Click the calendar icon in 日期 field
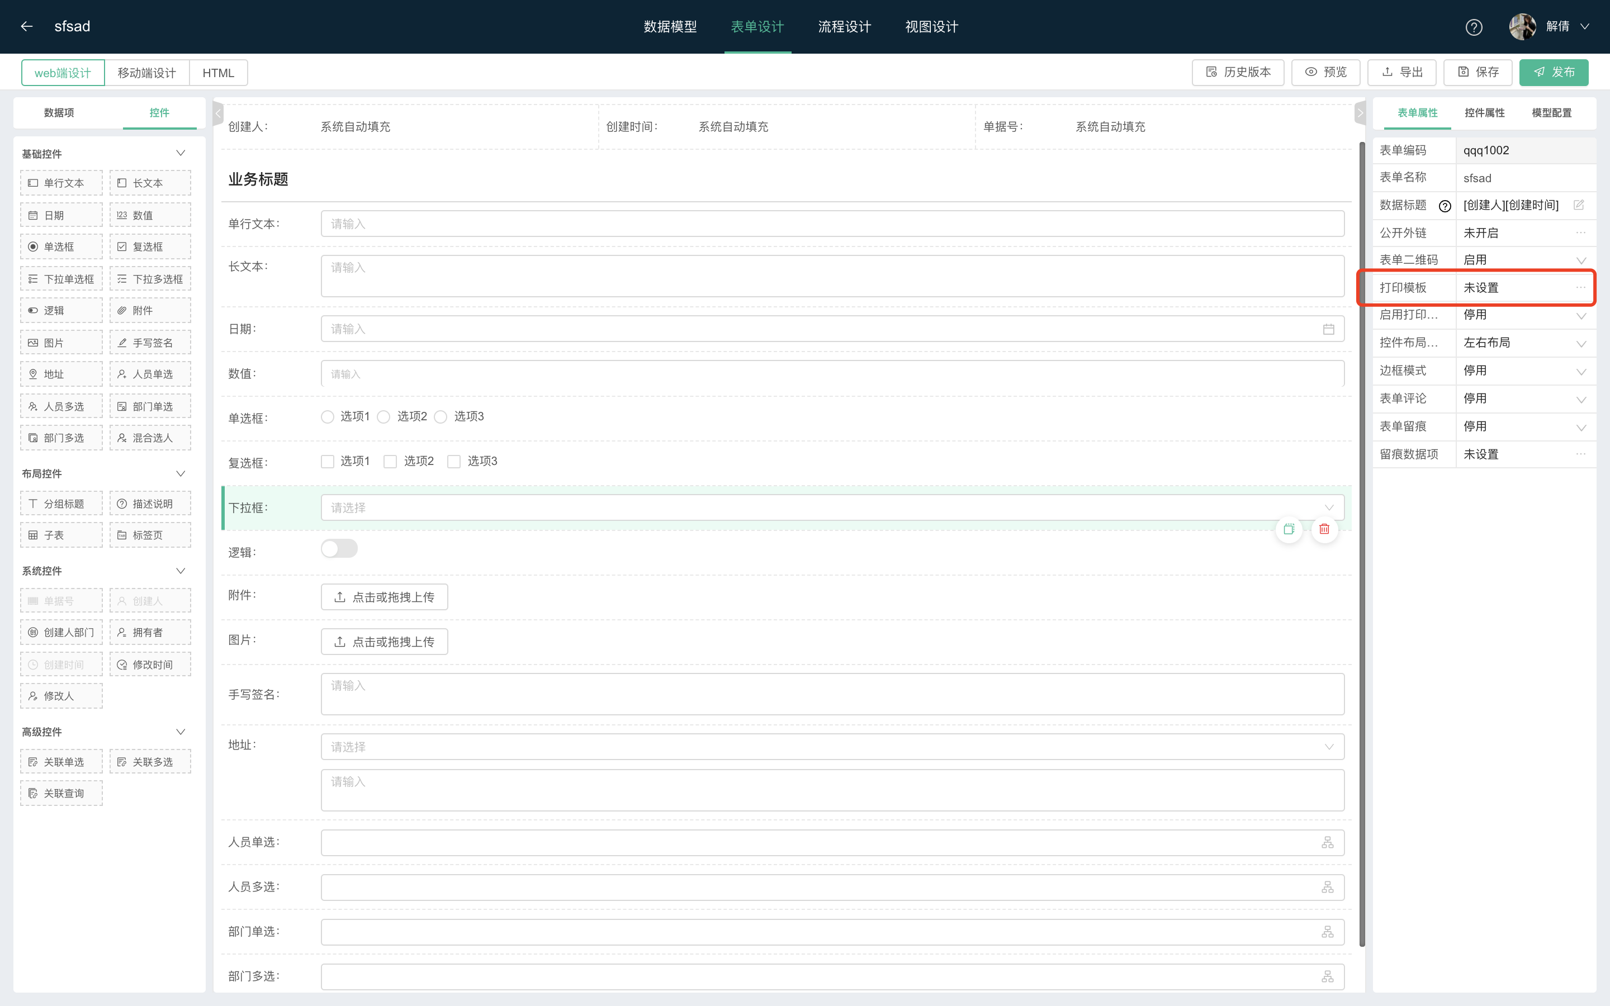This screenshot has height=1006, width=1610. click(x=1328, y=329)
